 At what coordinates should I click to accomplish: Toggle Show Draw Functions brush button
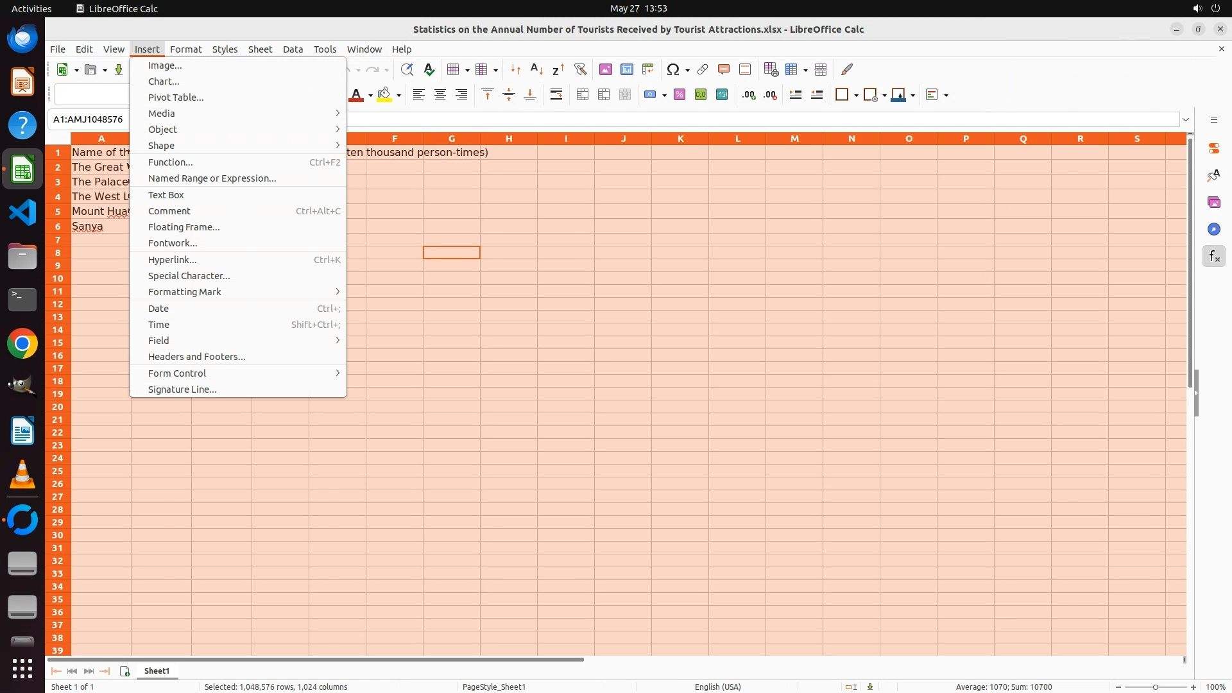coord(847,69)
